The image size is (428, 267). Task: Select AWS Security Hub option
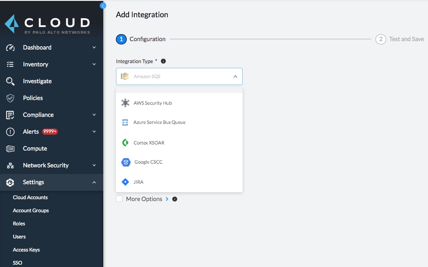point(179,103)
